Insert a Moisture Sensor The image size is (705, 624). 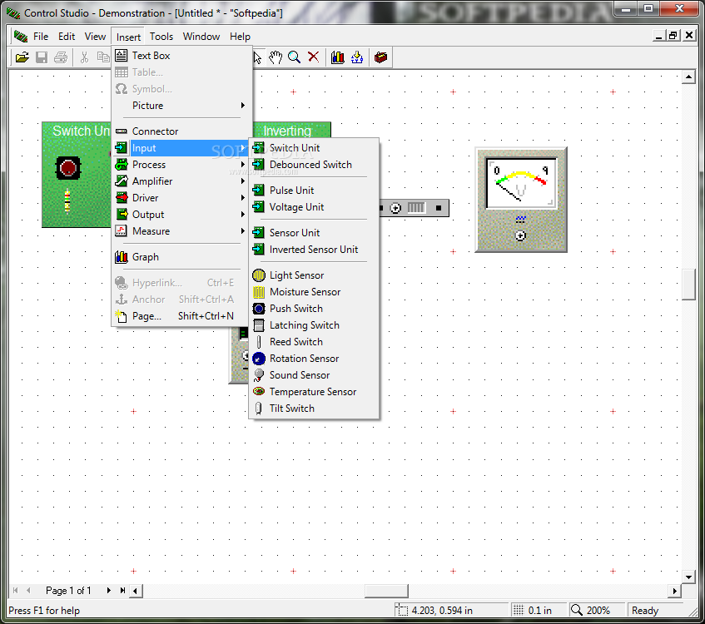coord(314,292)
